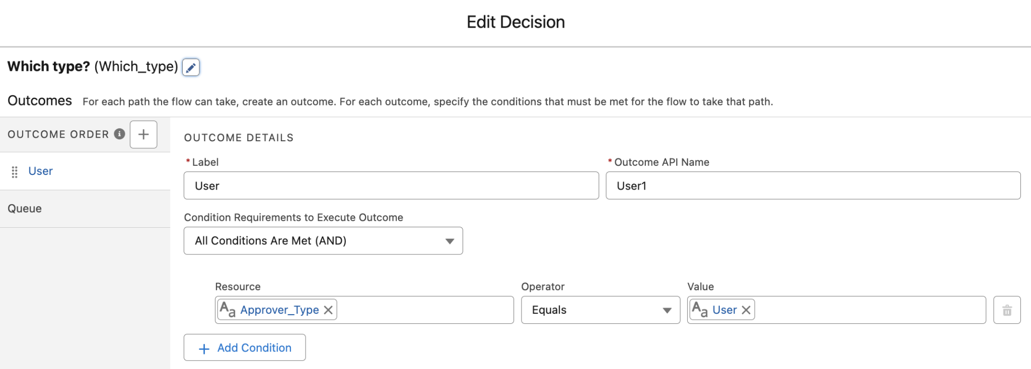Open the Condition Requirements dropdown

click(x=323, y=241)
